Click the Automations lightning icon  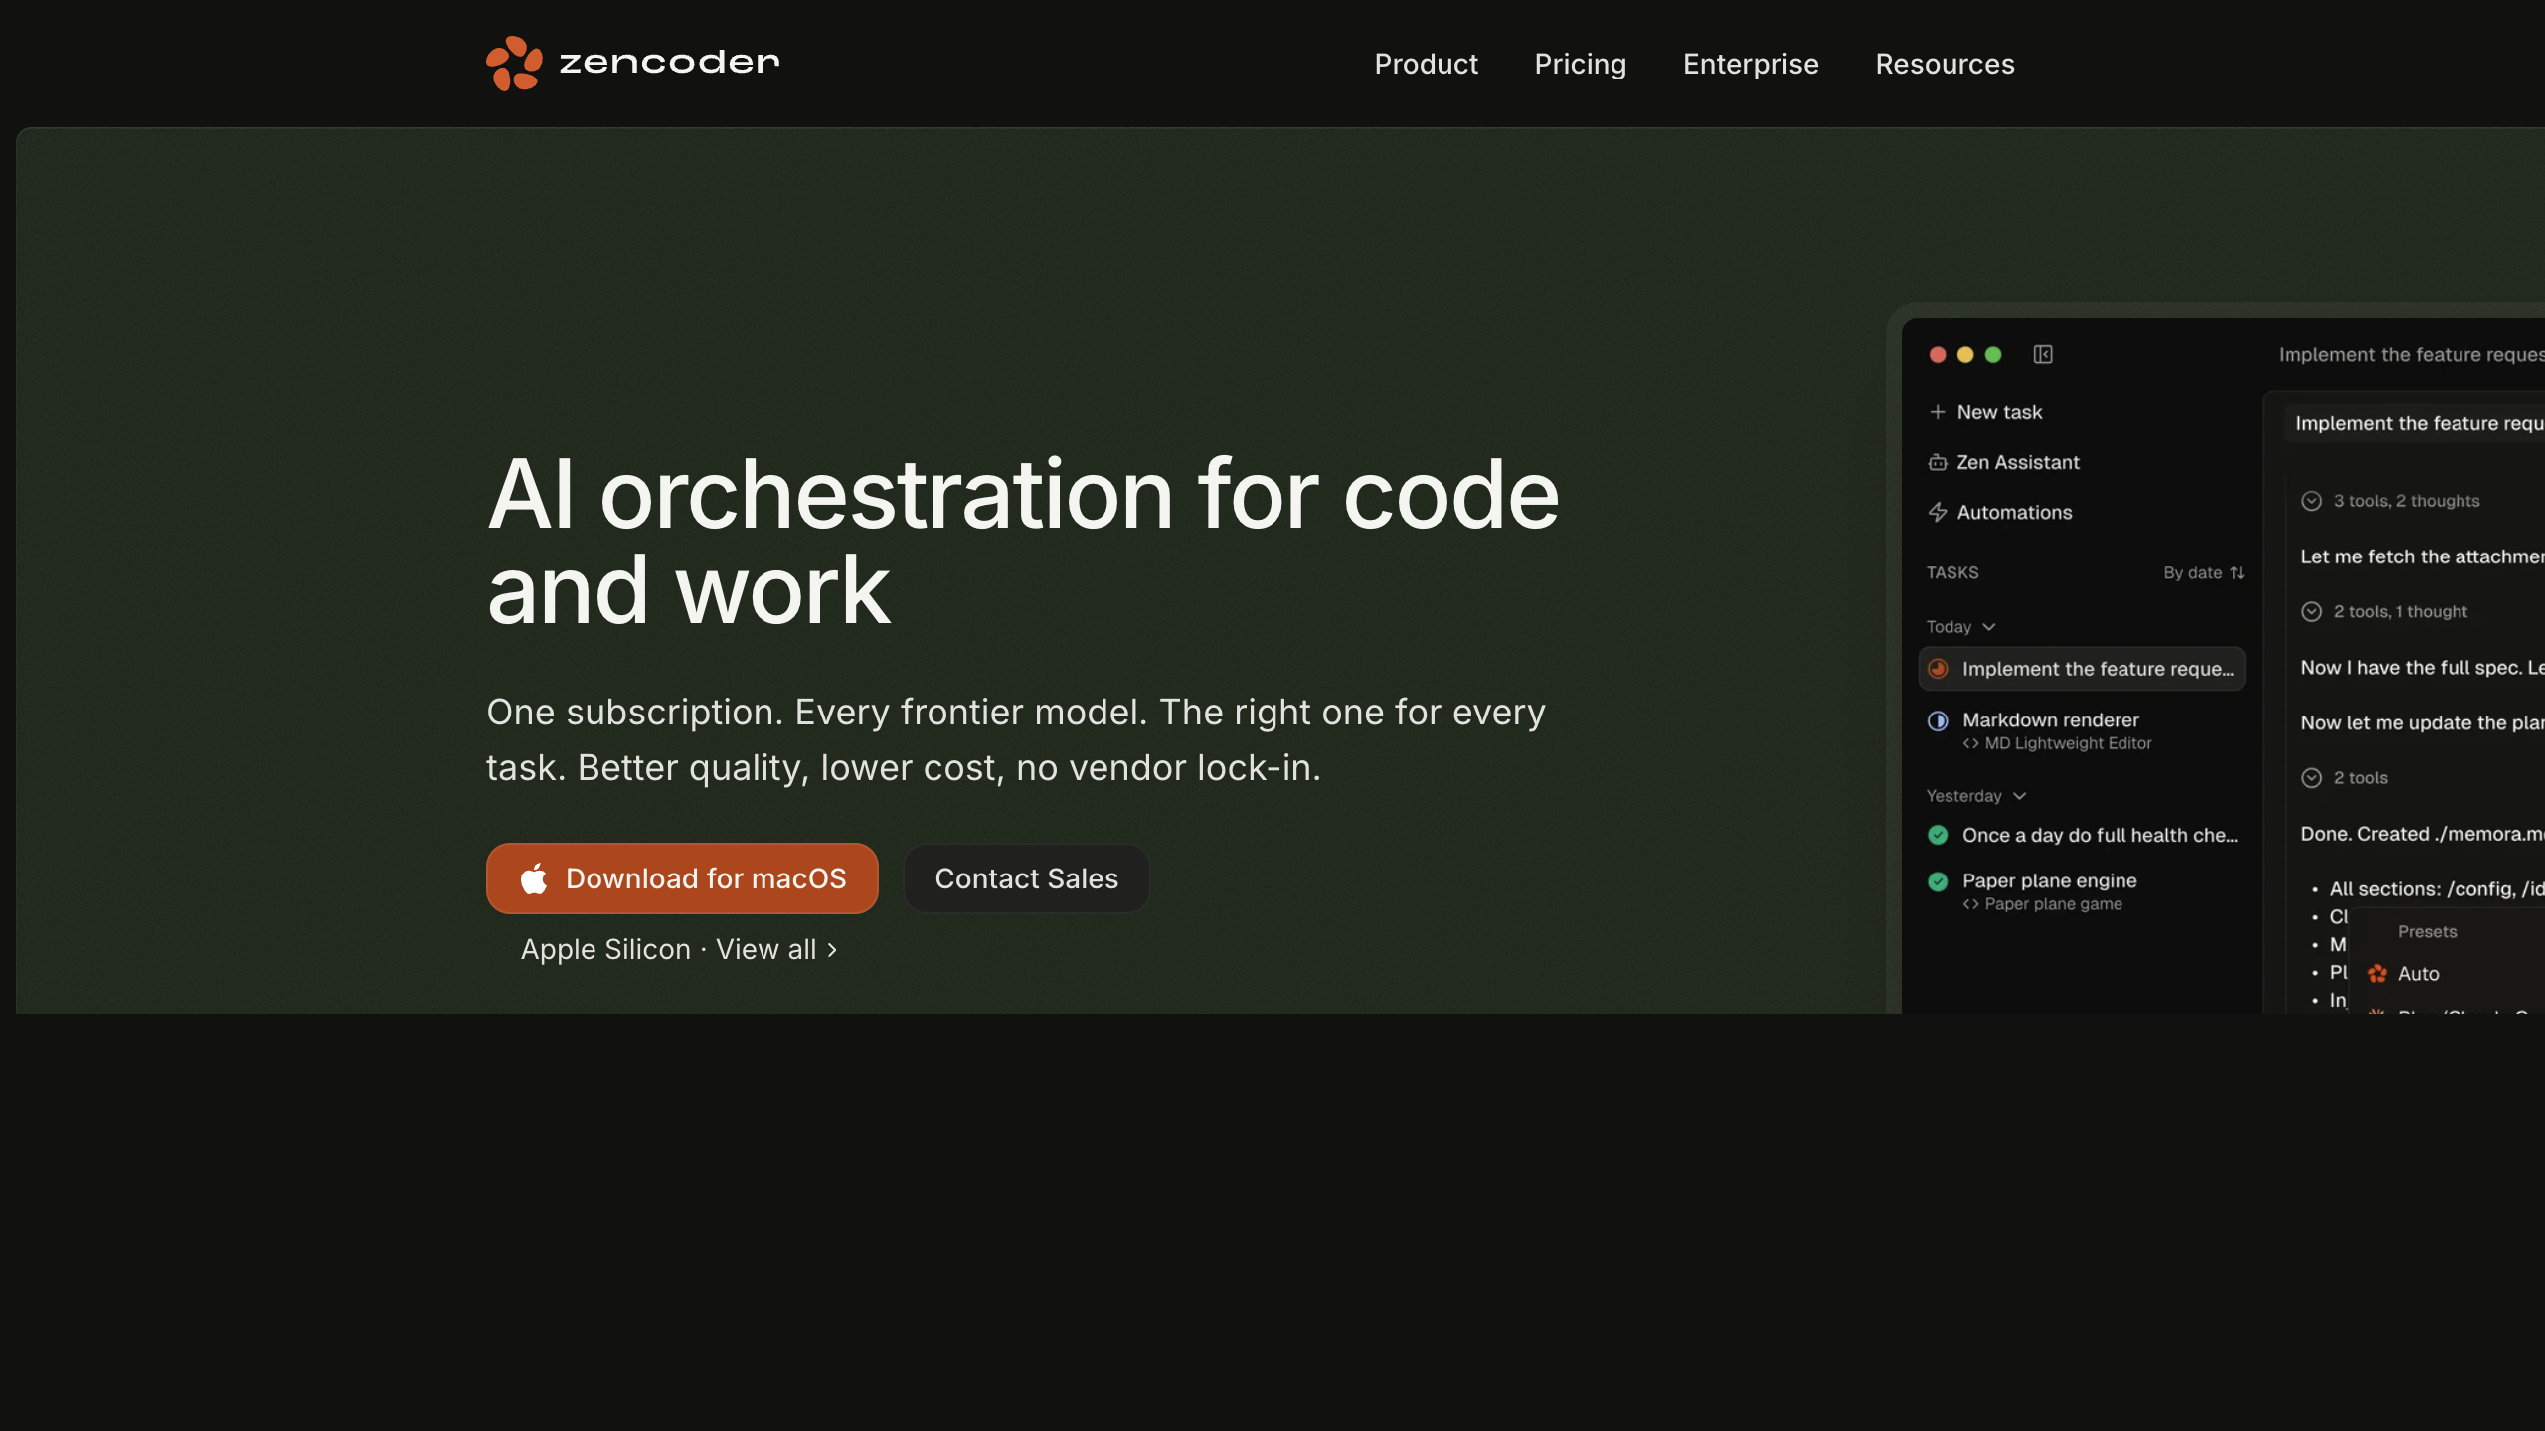[1938, 512]
